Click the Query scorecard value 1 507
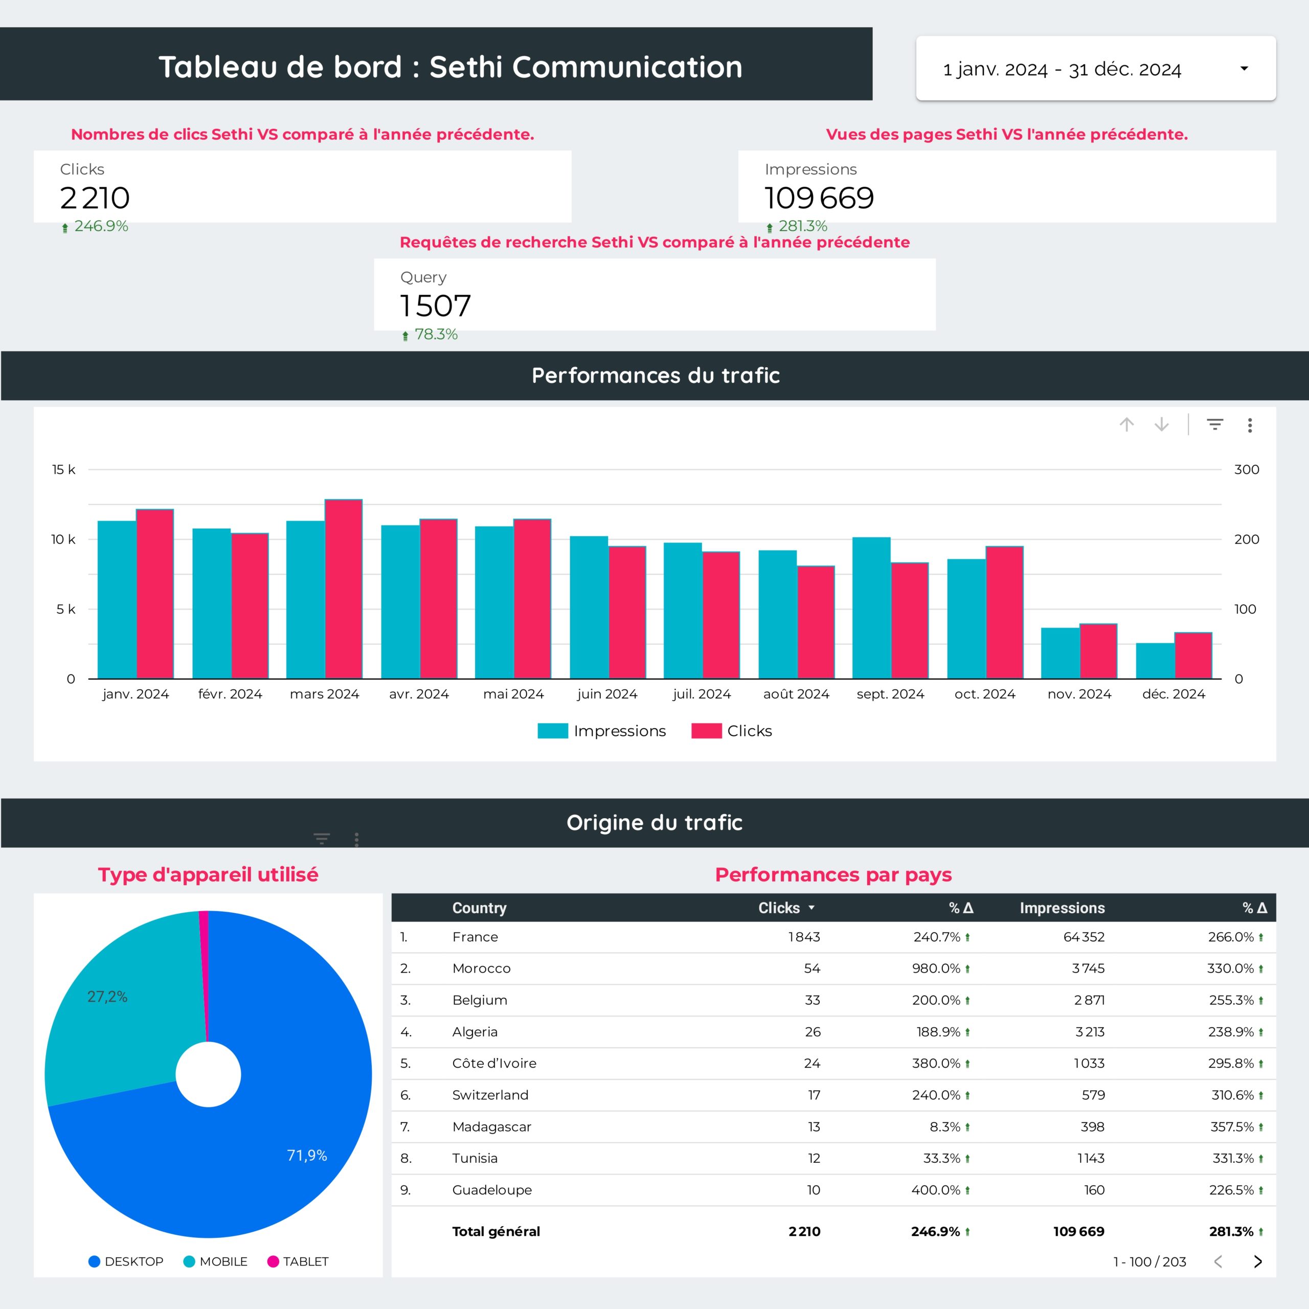Screen dimensions: 1309x1309 coord(435,306)
